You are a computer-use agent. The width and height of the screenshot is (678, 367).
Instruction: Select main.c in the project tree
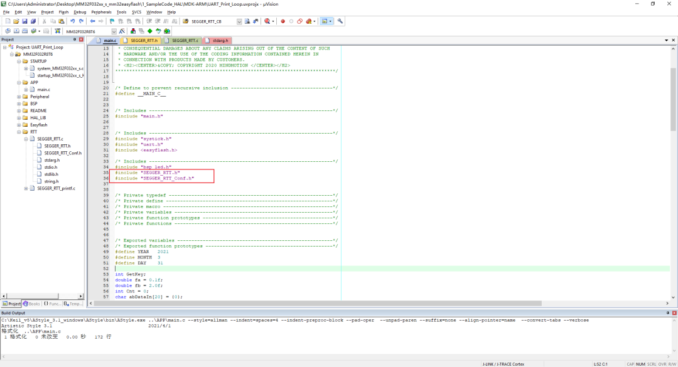44,90
